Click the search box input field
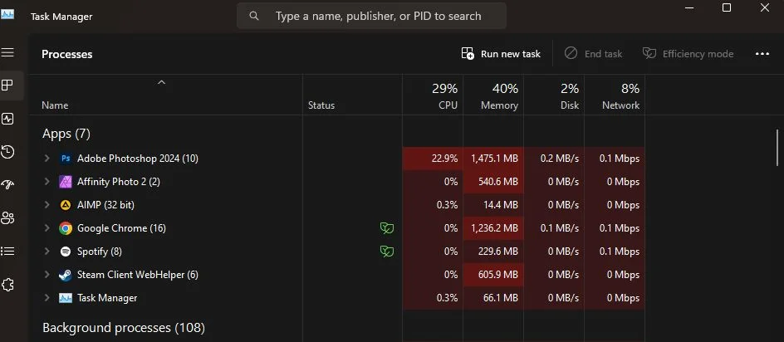Screen dimensions: 784x342 371,16
